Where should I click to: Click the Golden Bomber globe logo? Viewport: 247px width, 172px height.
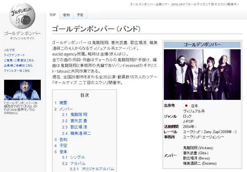point(22,16)
